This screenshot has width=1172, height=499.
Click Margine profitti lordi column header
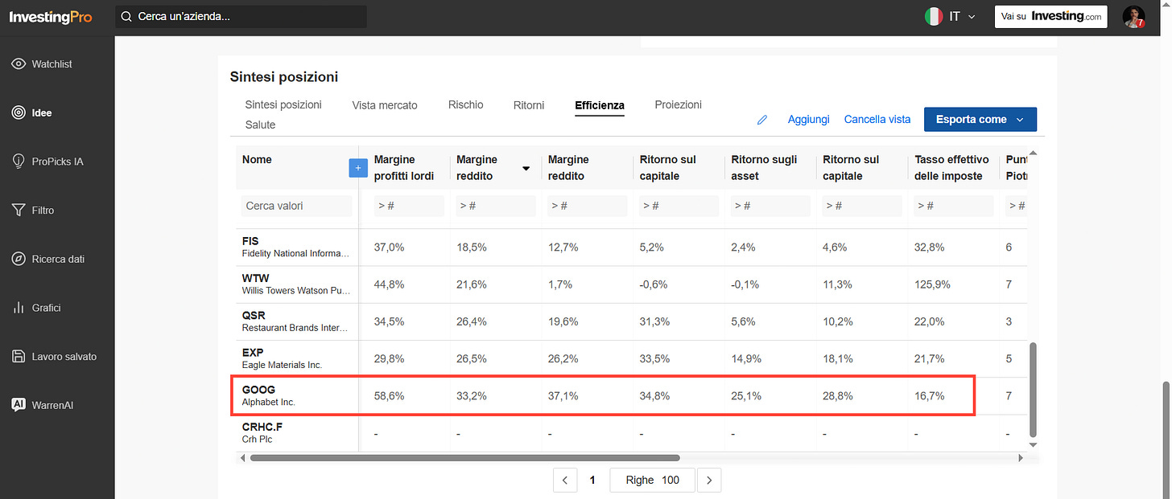404,168
